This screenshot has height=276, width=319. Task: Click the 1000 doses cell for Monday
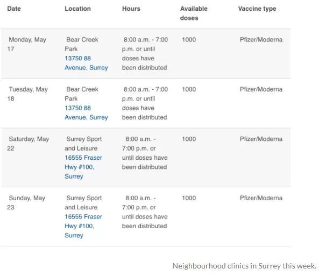pos(189,39)
